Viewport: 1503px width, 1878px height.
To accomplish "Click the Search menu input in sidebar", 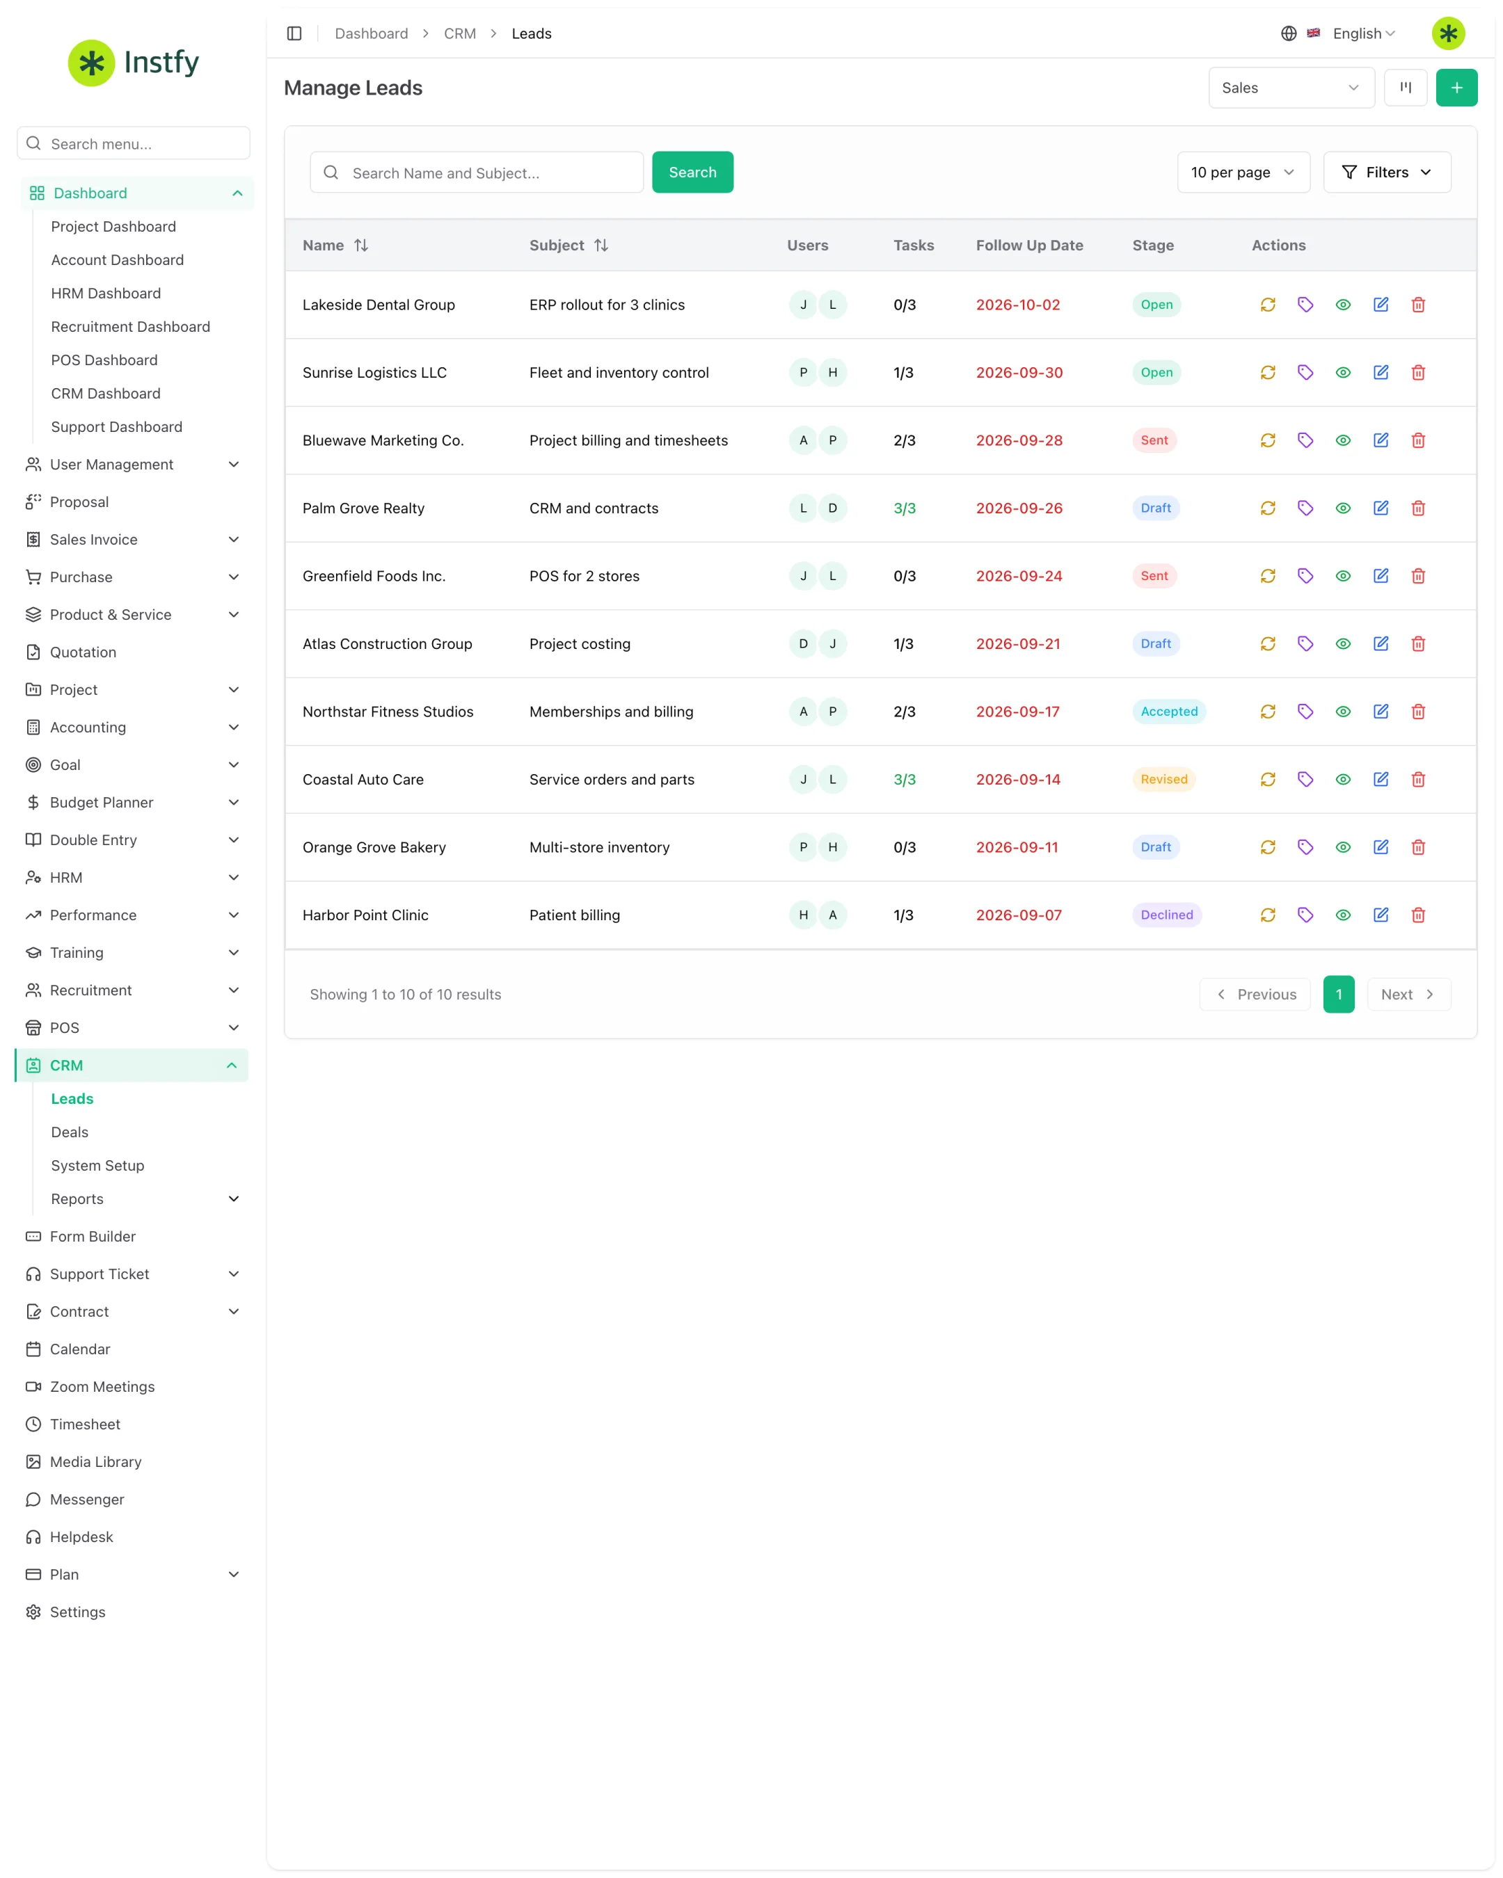I will [134, 144].
